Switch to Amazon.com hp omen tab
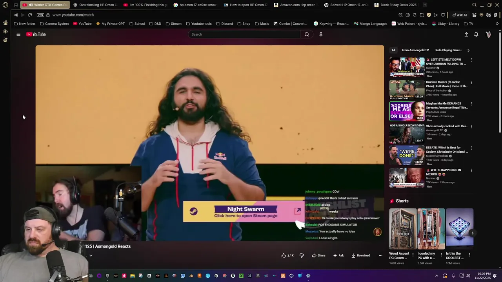 coord(296,5)
